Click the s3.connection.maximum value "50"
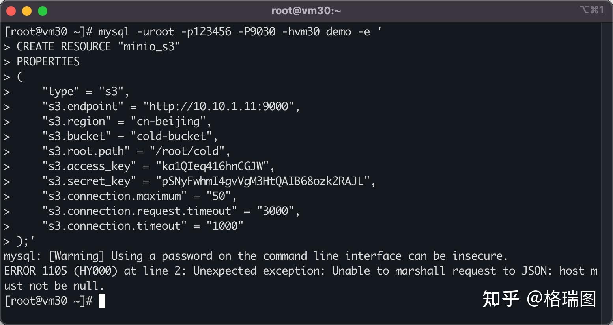The width and height of the screenshot is (613, 325). click(x=219, y=196)
